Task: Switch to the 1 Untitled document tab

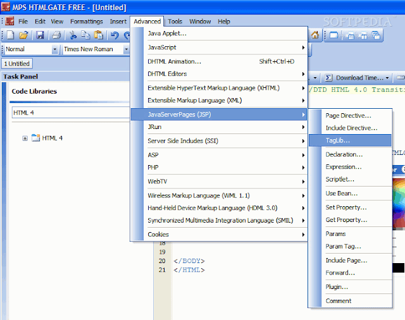Action: [x=17, y=64]
